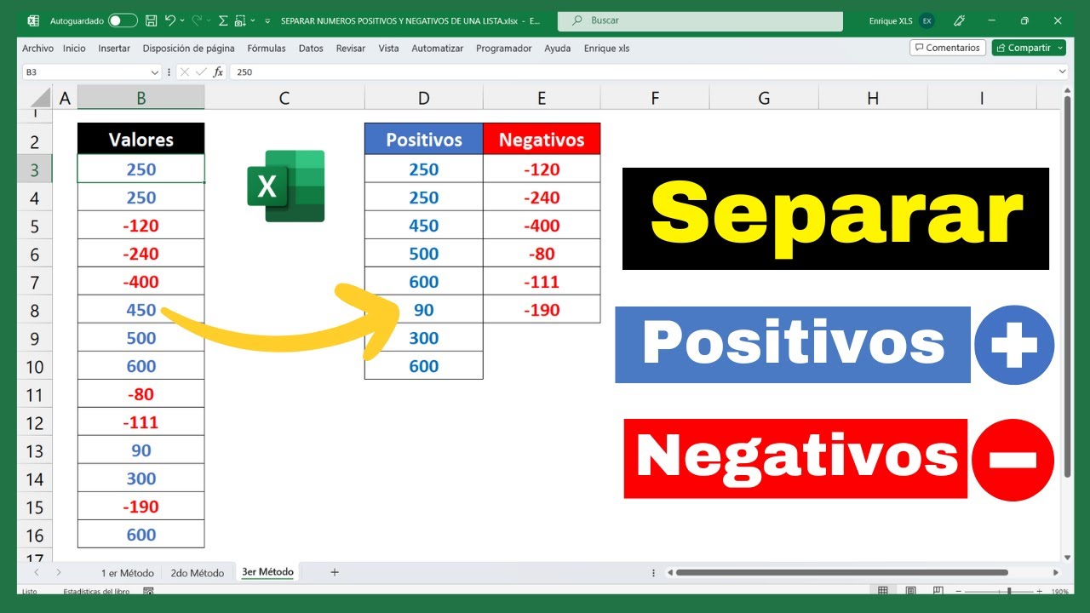Select cell E6 with value -80
1090x613 pixels.
542,254
